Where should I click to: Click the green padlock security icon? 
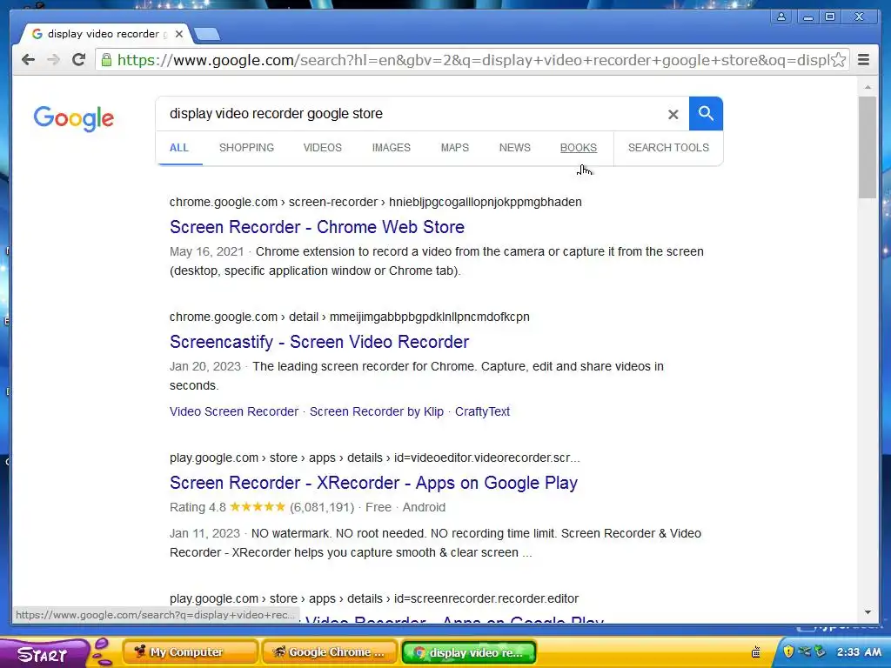(106, 60)
